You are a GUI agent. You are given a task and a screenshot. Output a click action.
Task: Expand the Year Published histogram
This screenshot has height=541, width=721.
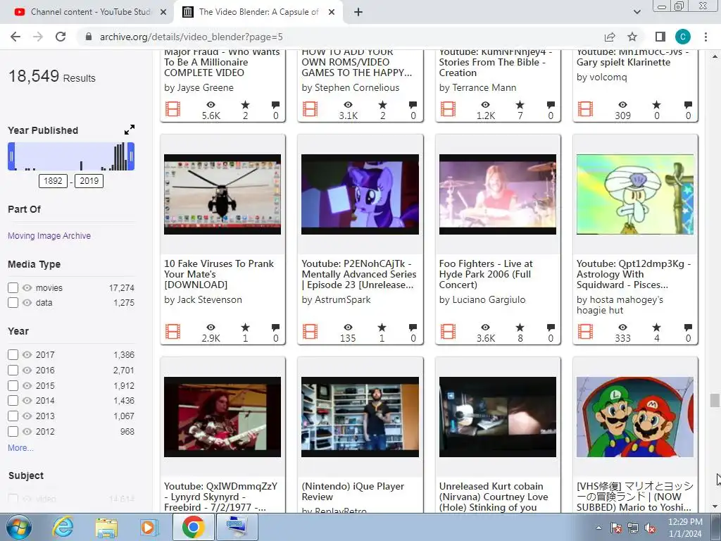pos(130,130)
